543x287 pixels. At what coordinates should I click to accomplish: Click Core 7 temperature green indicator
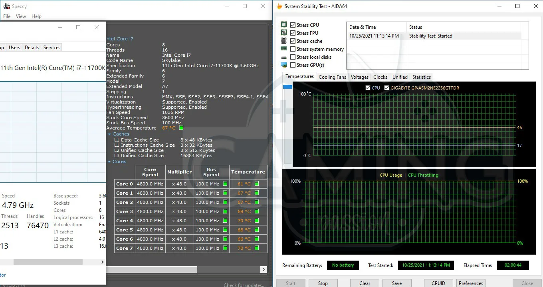(257, 248)
